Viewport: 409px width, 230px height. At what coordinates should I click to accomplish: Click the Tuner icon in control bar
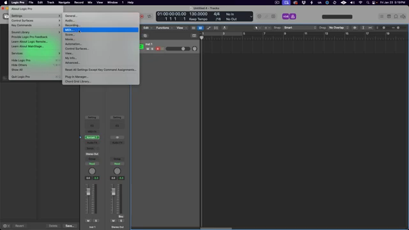pyautogui.click(x=266, y=17)
